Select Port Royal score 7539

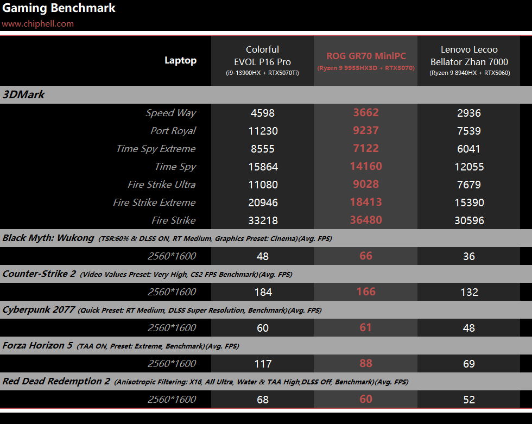(469, 131)
